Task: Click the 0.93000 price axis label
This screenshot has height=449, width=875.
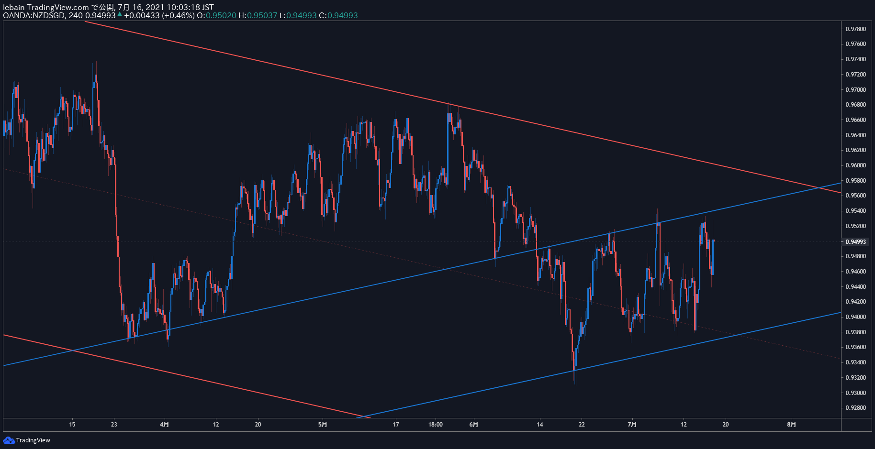Action: [x=855, y=393]
